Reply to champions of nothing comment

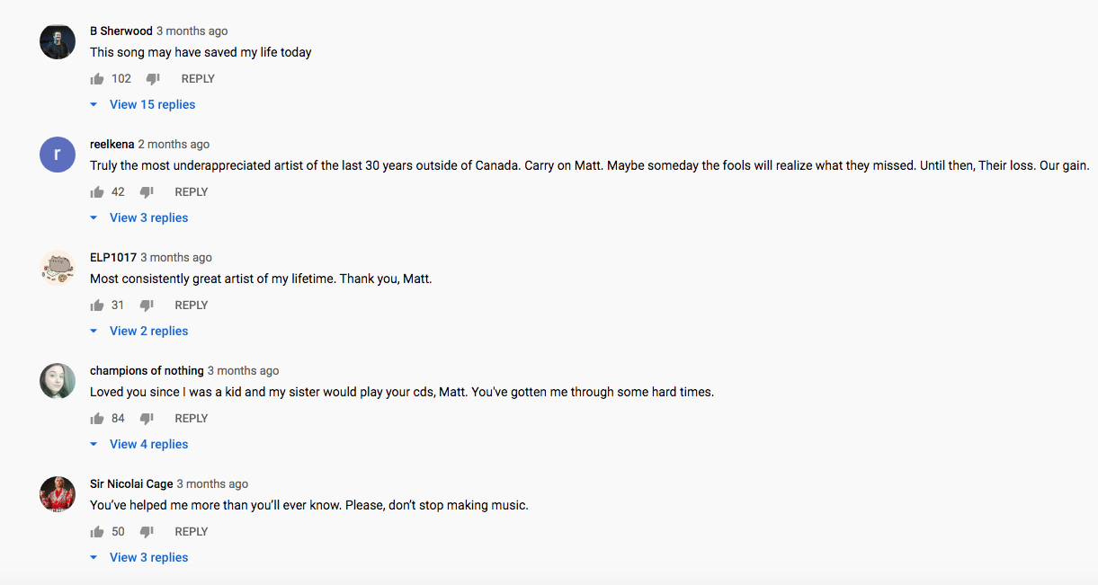192,419
